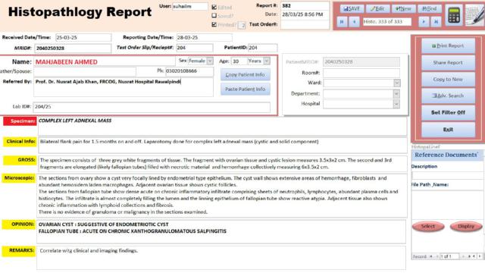Jump to last record arrow

(436, 22)
